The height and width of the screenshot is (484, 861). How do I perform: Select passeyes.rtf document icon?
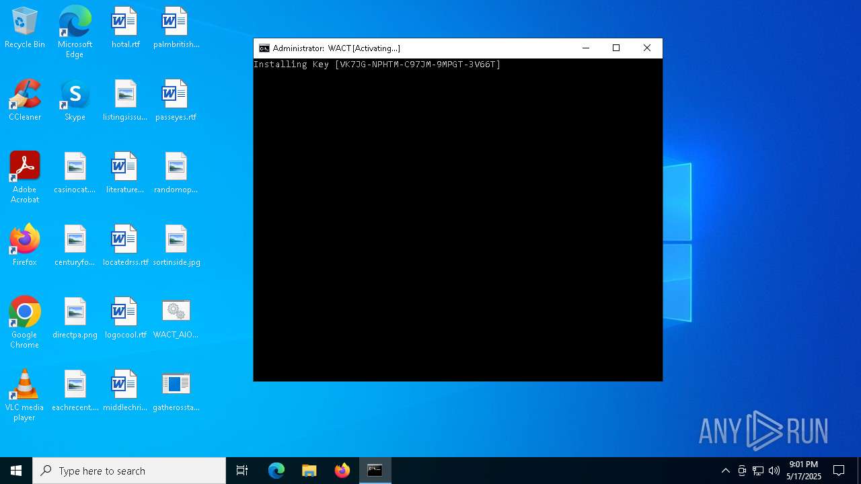point(176,101)
